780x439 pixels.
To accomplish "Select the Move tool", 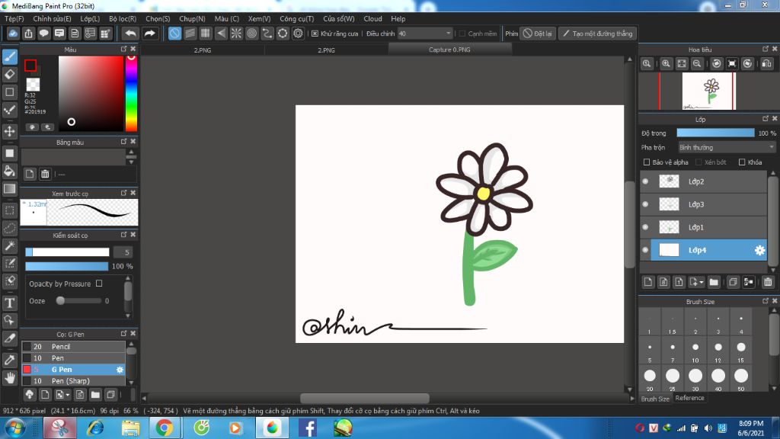I will (x=9, y=131).
